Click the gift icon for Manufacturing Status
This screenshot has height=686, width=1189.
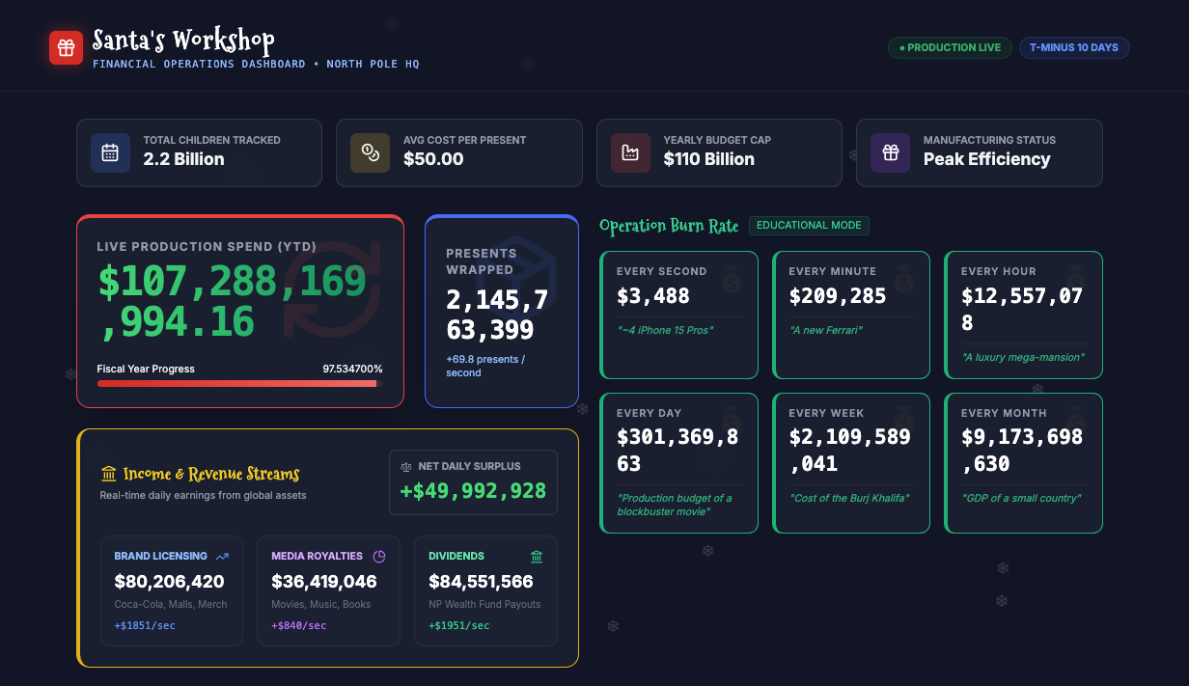pos(890,152)
